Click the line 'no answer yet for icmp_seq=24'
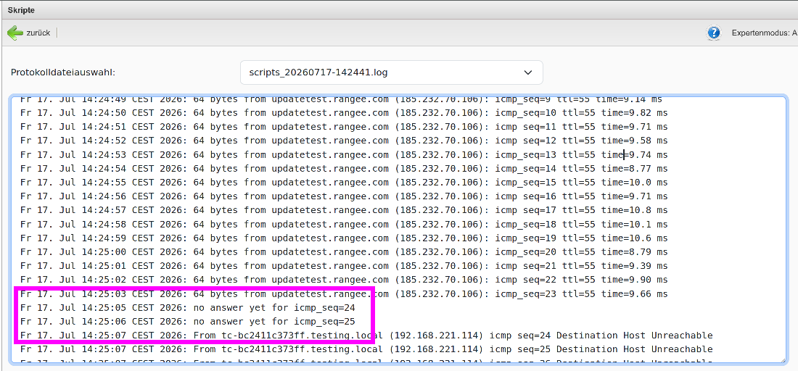 pyautogui.click(x=188, y=307)
